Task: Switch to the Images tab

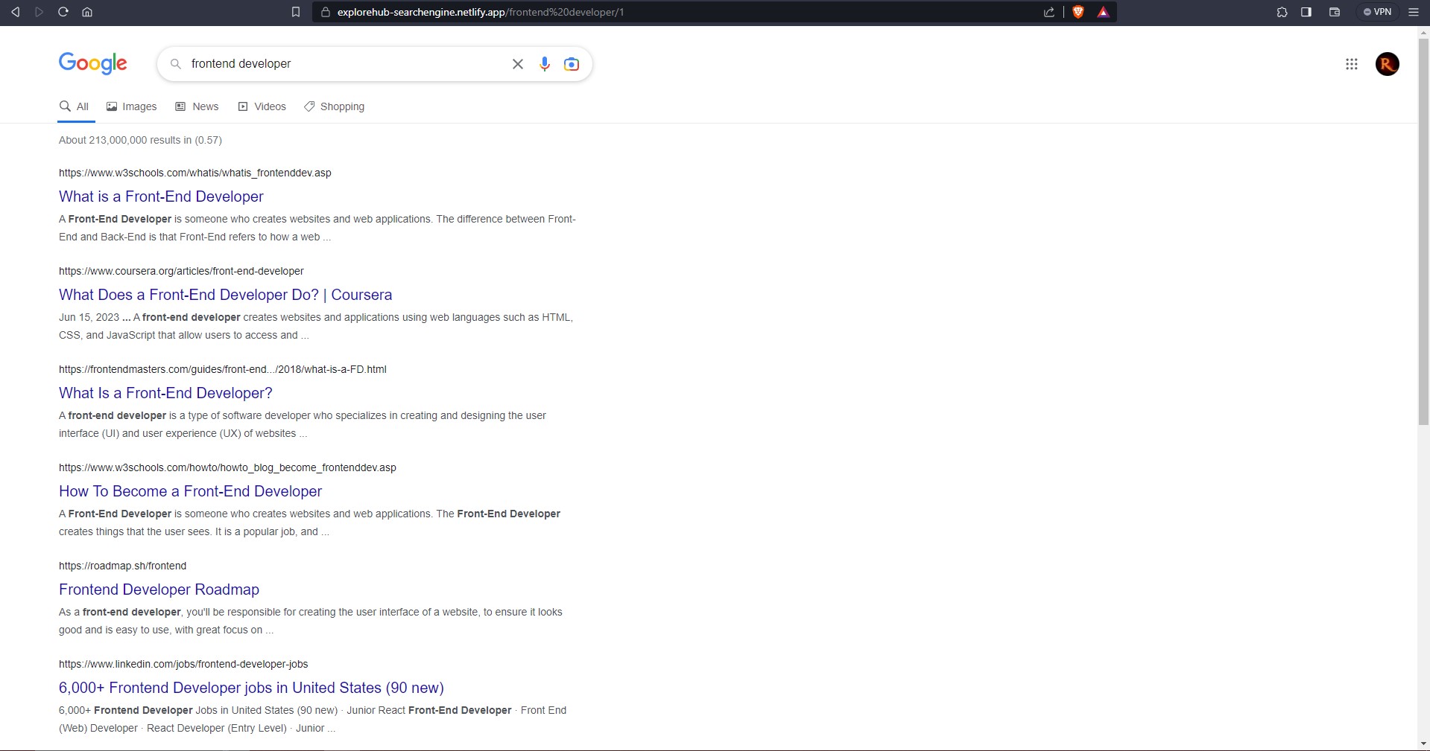Action: 132,106
